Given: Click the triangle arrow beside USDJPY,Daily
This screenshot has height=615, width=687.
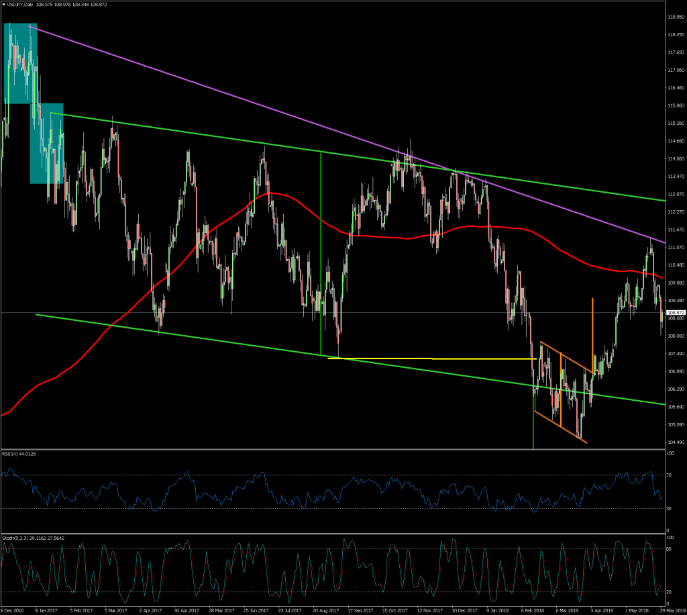Looking at the screenshot, I should [x=4, y=5].
